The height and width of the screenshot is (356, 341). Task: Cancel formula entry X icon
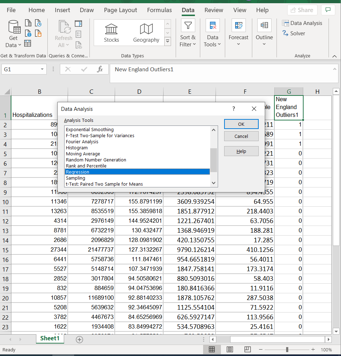(68, 69)
